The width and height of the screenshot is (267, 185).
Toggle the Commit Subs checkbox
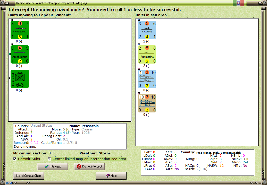click(15, 159)
